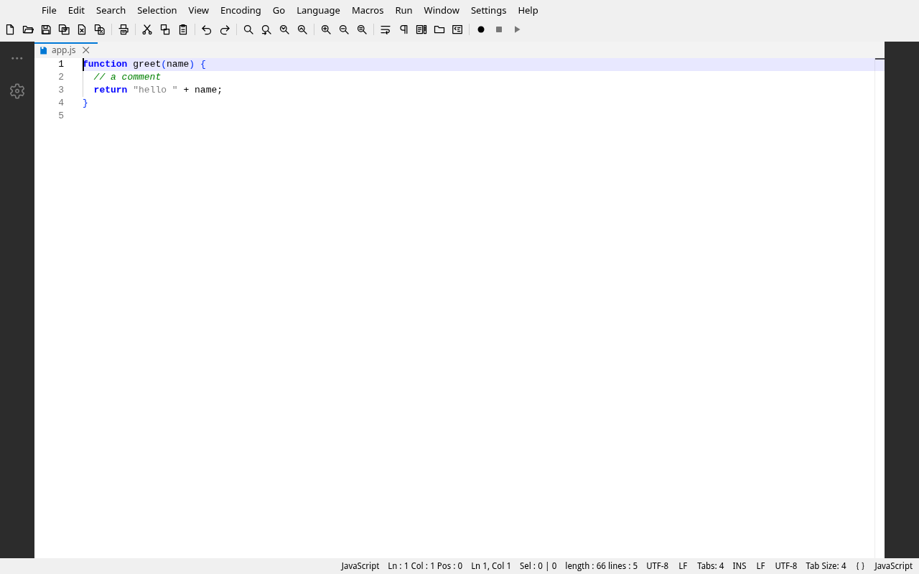This screenshot has height=574, width=919.
Task: Create a new file from the toolbar
Action: coord(10,29)
